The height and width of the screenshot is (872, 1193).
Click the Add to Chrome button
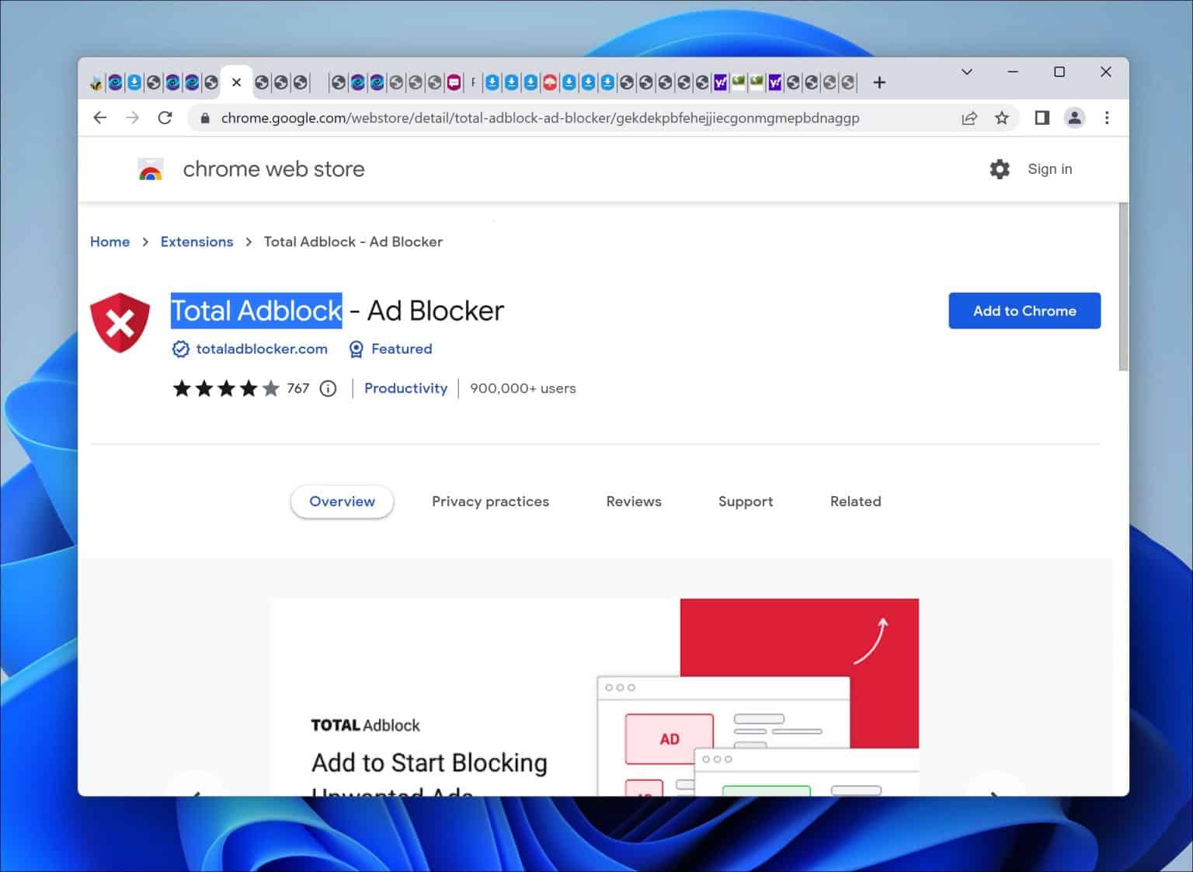tap(1024, 311)
